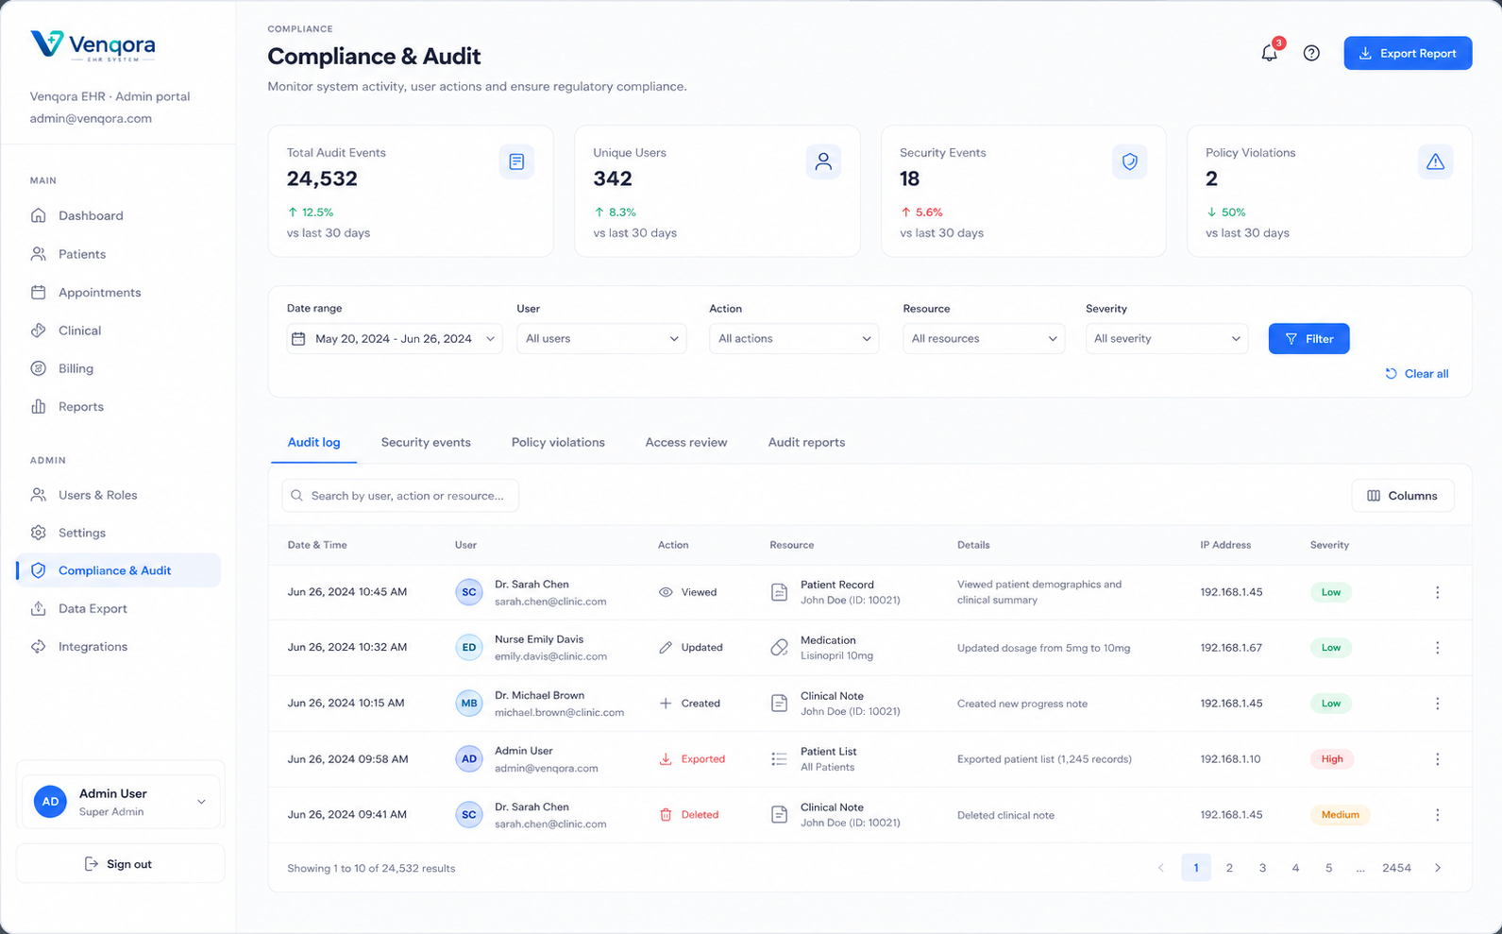Click the list icon for Patient List resource

click(x=779, y=759)
